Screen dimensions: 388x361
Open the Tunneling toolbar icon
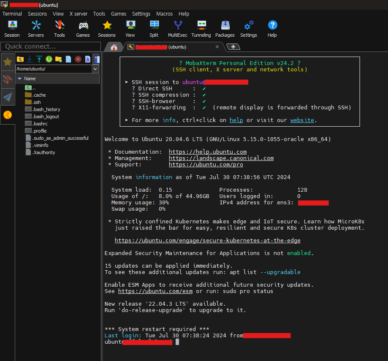201,29
